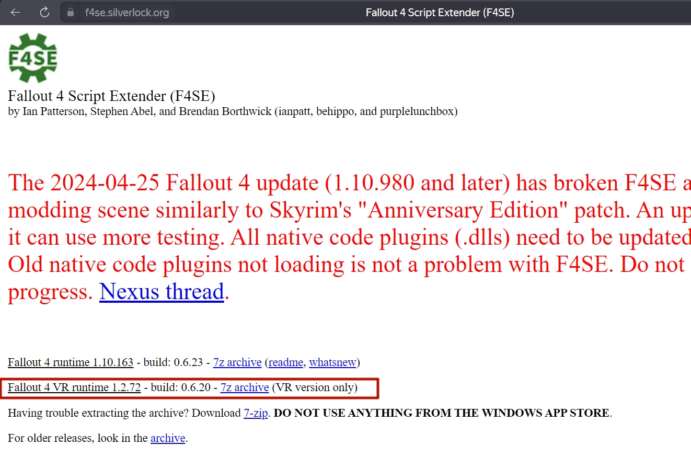Click the authors line starting 'by Ian Patterson'

[x=233, y=111]
